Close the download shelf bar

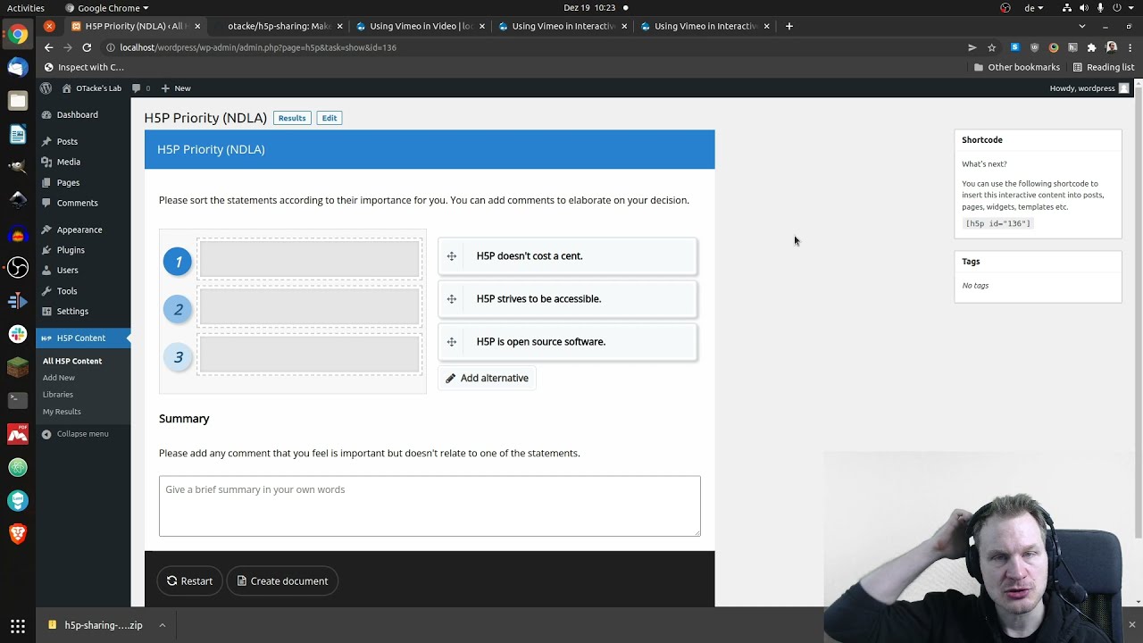[1131, 625]
